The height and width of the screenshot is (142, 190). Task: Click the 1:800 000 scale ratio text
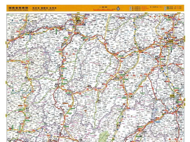tap(103, 7)
